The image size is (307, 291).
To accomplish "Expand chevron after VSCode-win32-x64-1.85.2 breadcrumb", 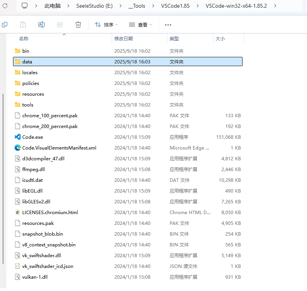I will pyautogui.click(x=275, y=6).
